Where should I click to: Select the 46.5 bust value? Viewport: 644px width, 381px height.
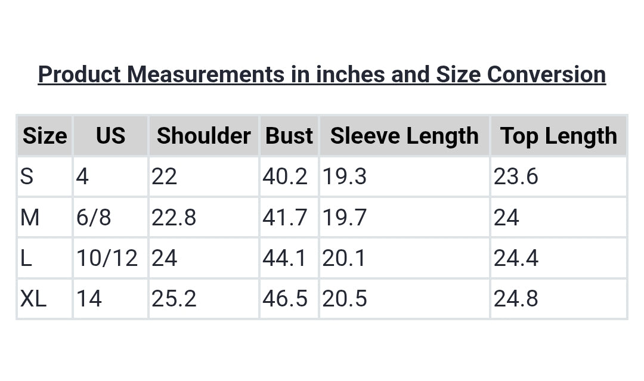coord(285,299)
